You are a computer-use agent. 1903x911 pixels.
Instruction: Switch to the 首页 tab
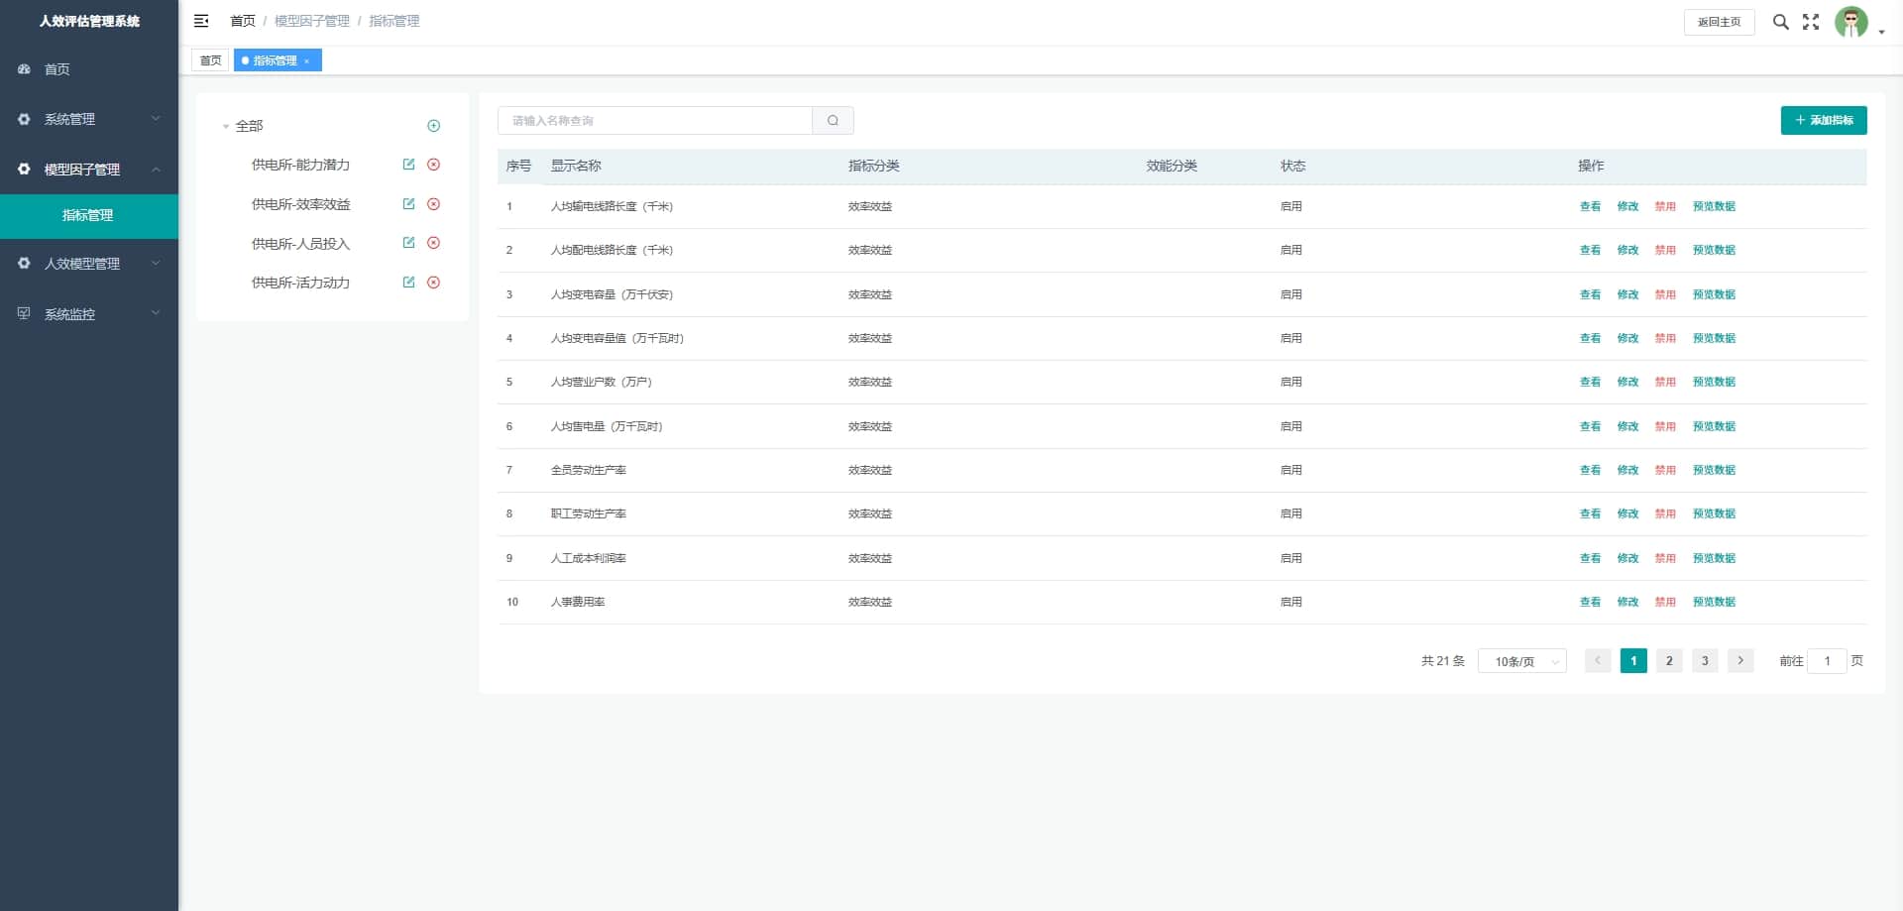(210, 60)
